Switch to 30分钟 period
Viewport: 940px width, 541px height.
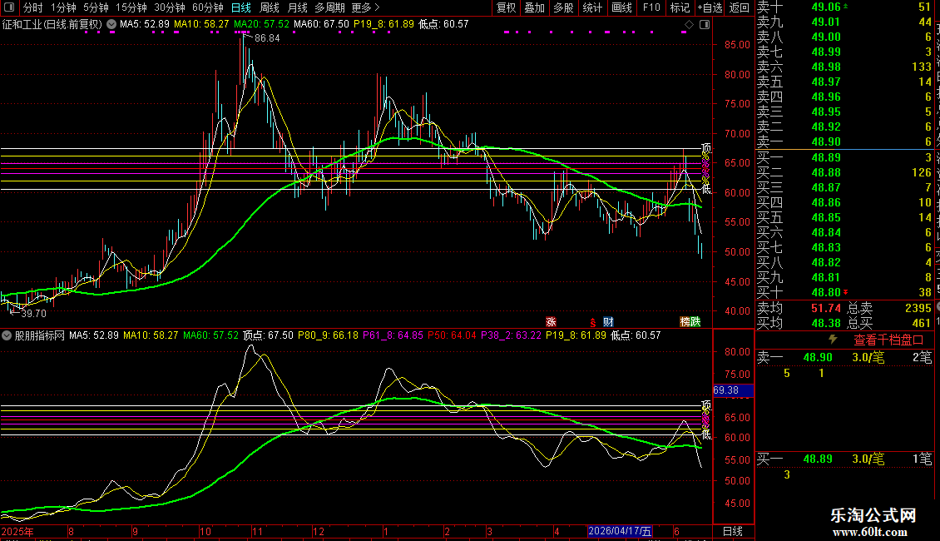pyautogui.click(x=170, y=7)
